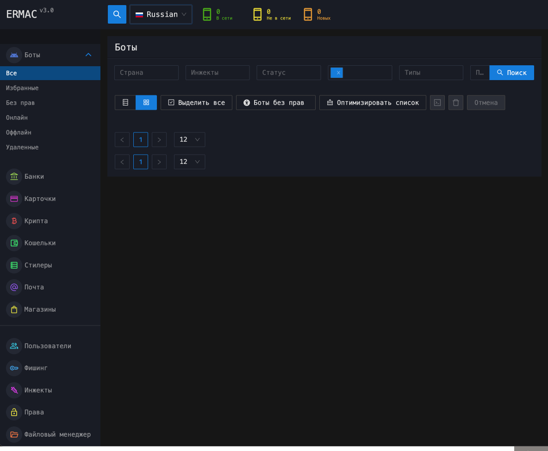Click the green online devices phone icon
The image size is (548, 451).
(x=207, y=14)
